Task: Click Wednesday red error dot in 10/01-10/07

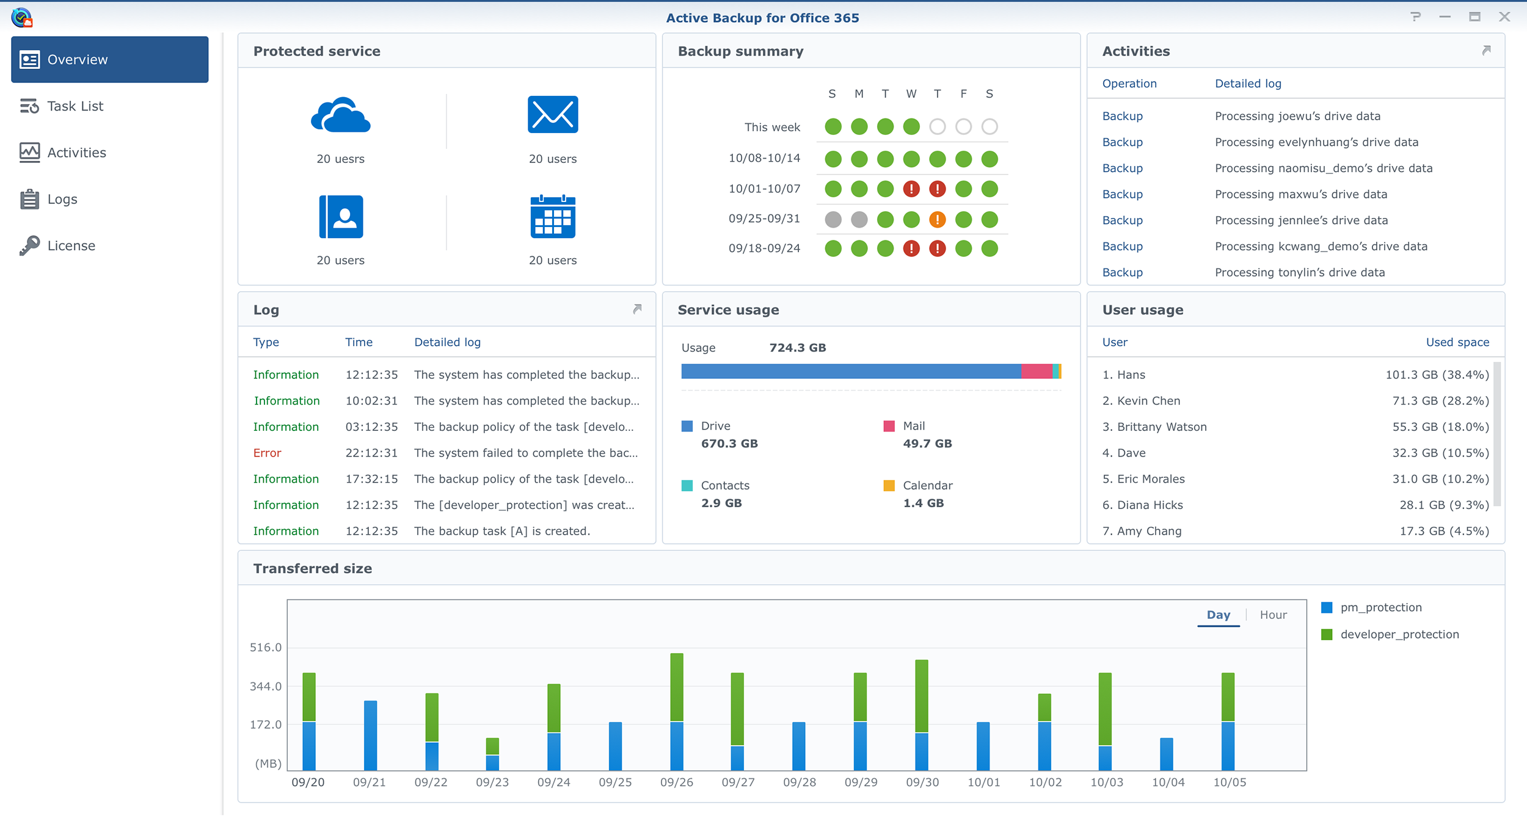Action: click(x=911, y=189)
